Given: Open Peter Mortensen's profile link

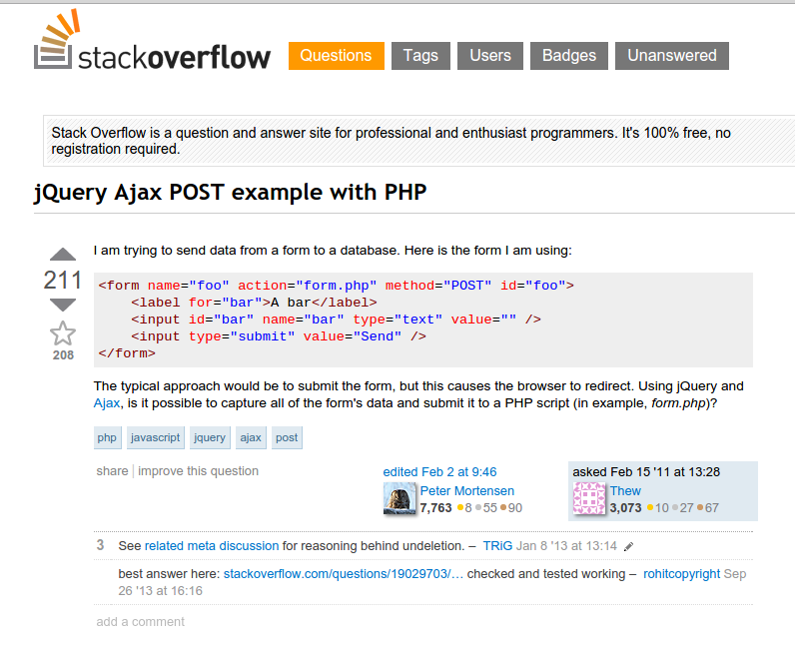Looking at the screenshot, I should [x=467, y=491].
